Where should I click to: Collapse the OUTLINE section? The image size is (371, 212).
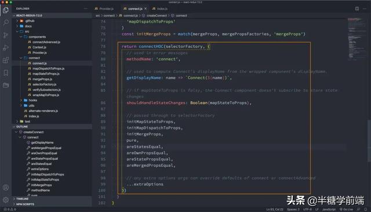(52, 127)
